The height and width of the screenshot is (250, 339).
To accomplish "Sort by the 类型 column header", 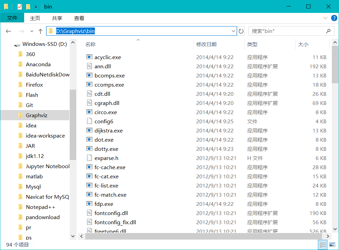I will coord(252,44).
